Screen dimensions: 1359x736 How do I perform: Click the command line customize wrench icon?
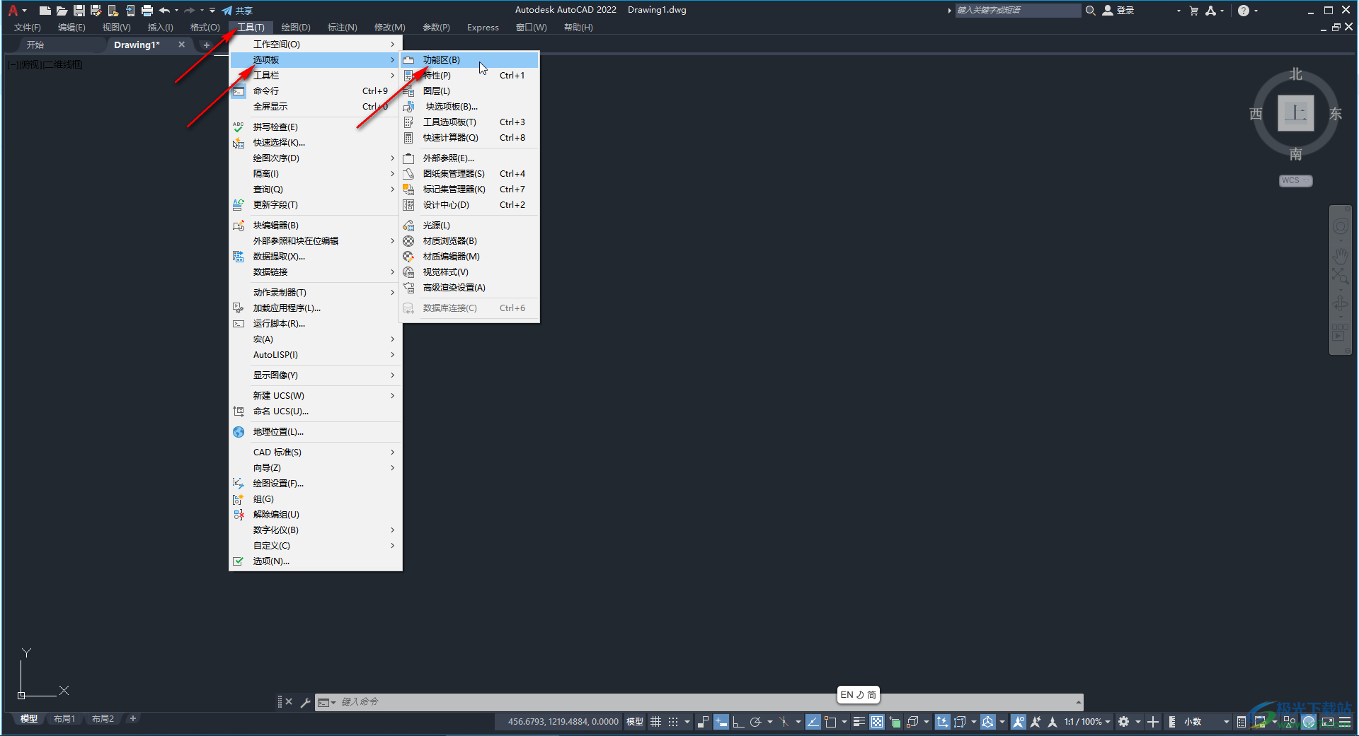tap(305, 702)
